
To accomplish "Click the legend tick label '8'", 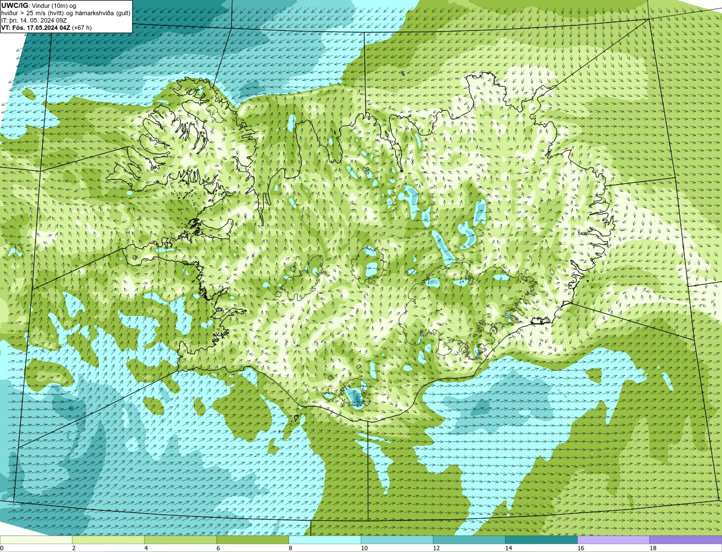I will [290, 548].
